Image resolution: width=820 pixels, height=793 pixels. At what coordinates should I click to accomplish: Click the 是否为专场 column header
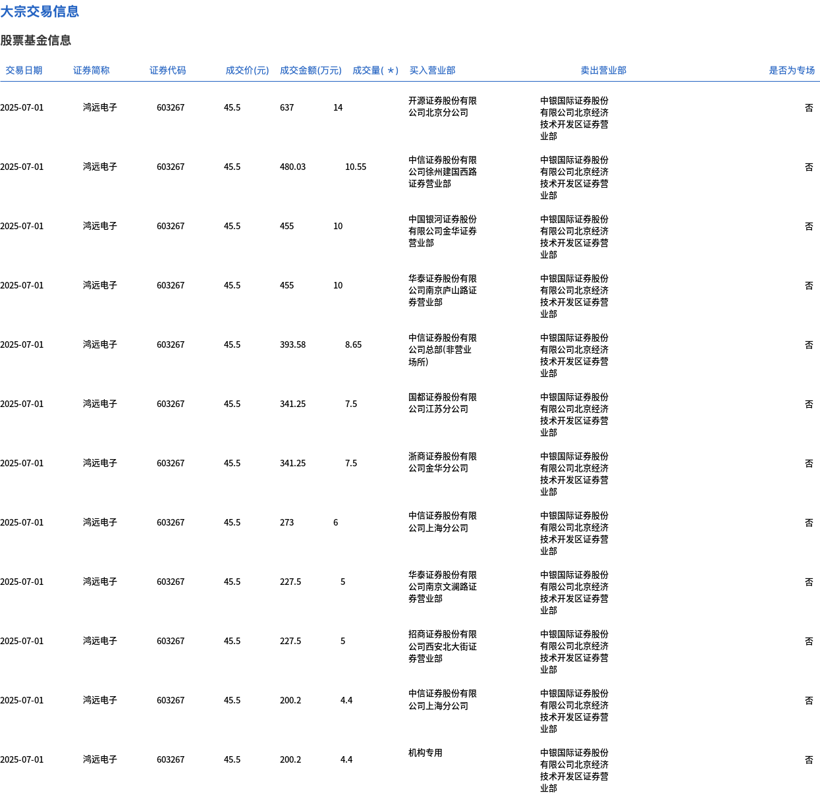(x=791, y=70)
